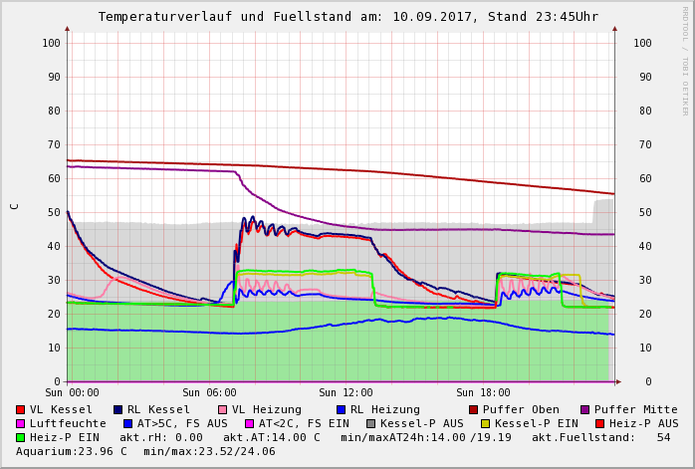The width and height of the screenshot is (695, 469).
Task: Click the magenta Luftfeuchte legend swatch
Action: click(21, 423)
